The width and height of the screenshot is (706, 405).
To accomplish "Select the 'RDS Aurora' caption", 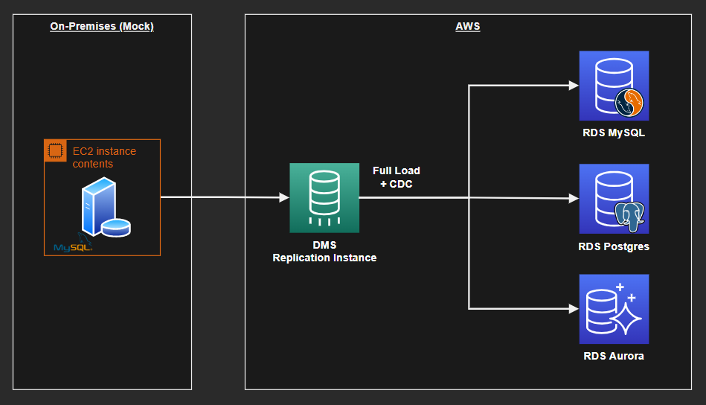I will pyautogui.click(x=614, y=356).
